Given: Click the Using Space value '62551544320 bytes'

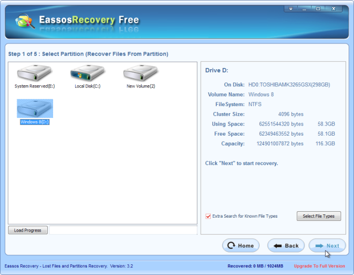Looking at the screenshot, I should click(x=281, y=124).
